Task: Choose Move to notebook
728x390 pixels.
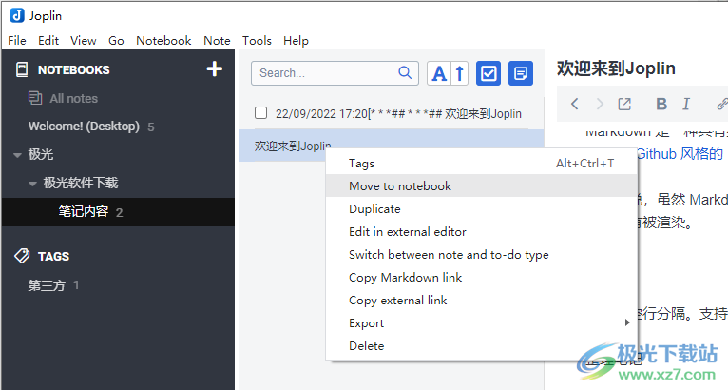Action: pos(482,185)
